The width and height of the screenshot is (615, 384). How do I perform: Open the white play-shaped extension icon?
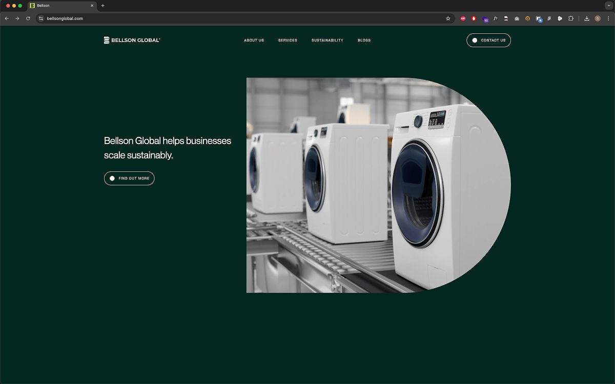click(x=560, y=18)
